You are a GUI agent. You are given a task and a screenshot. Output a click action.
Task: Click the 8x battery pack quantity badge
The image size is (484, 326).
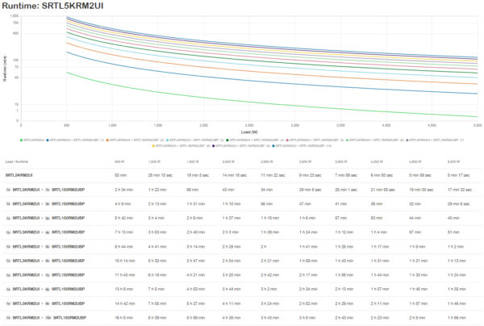point(48,289)
